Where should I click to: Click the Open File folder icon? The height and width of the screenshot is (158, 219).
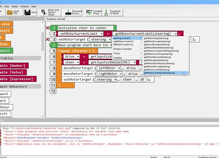click(10, 12)
